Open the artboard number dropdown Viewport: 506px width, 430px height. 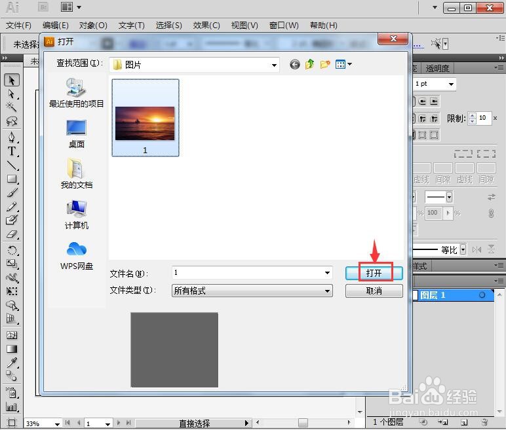(107, 423)
